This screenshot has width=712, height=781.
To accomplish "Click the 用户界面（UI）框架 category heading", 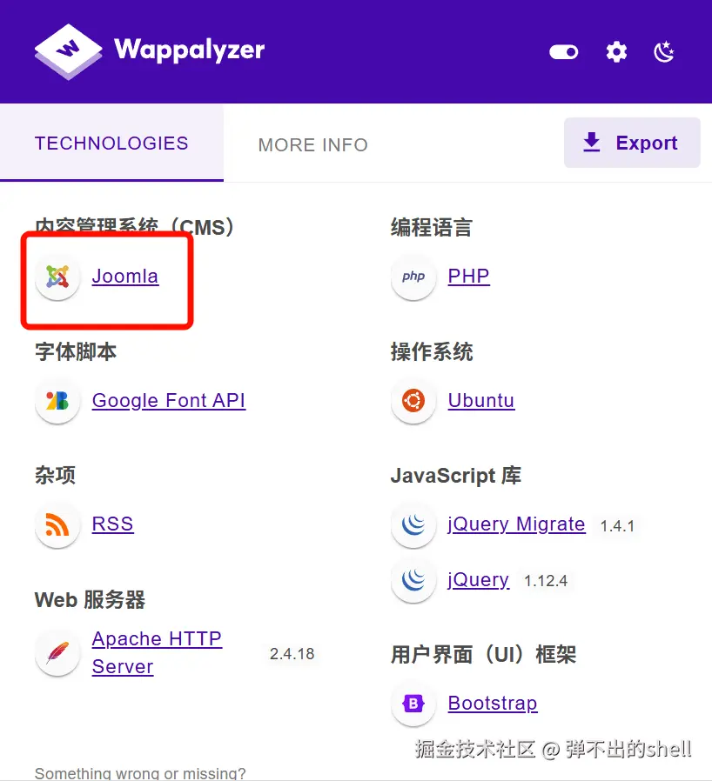I will tap(483, 654).
